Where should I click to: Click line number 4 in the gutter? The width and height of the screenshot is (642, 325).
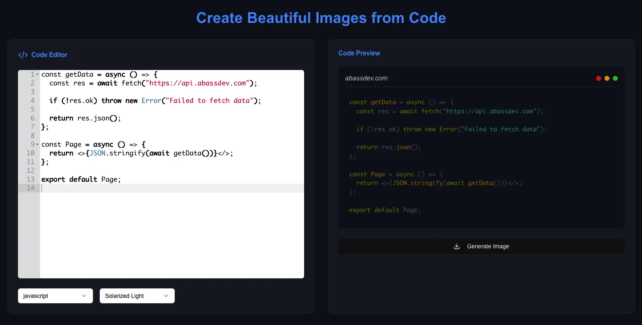tap(33, 101)
